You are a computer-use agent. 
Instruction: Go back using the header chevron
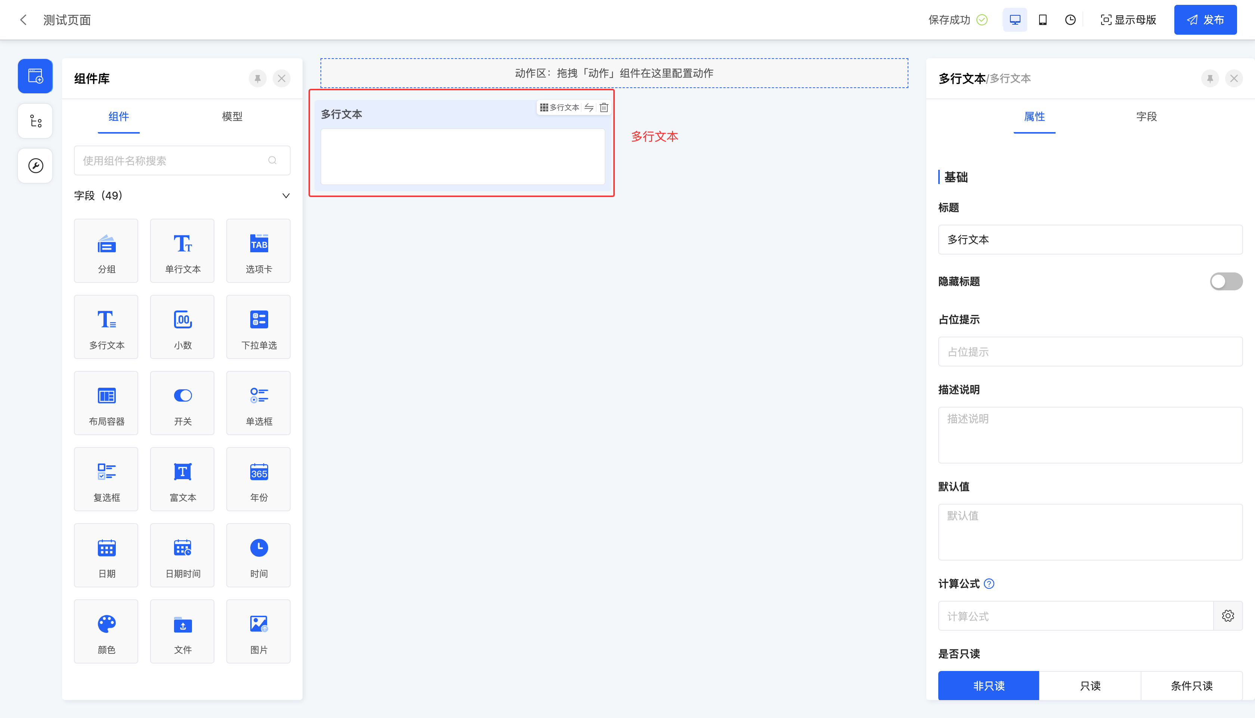pyautogui.click(x=23, y=20)
